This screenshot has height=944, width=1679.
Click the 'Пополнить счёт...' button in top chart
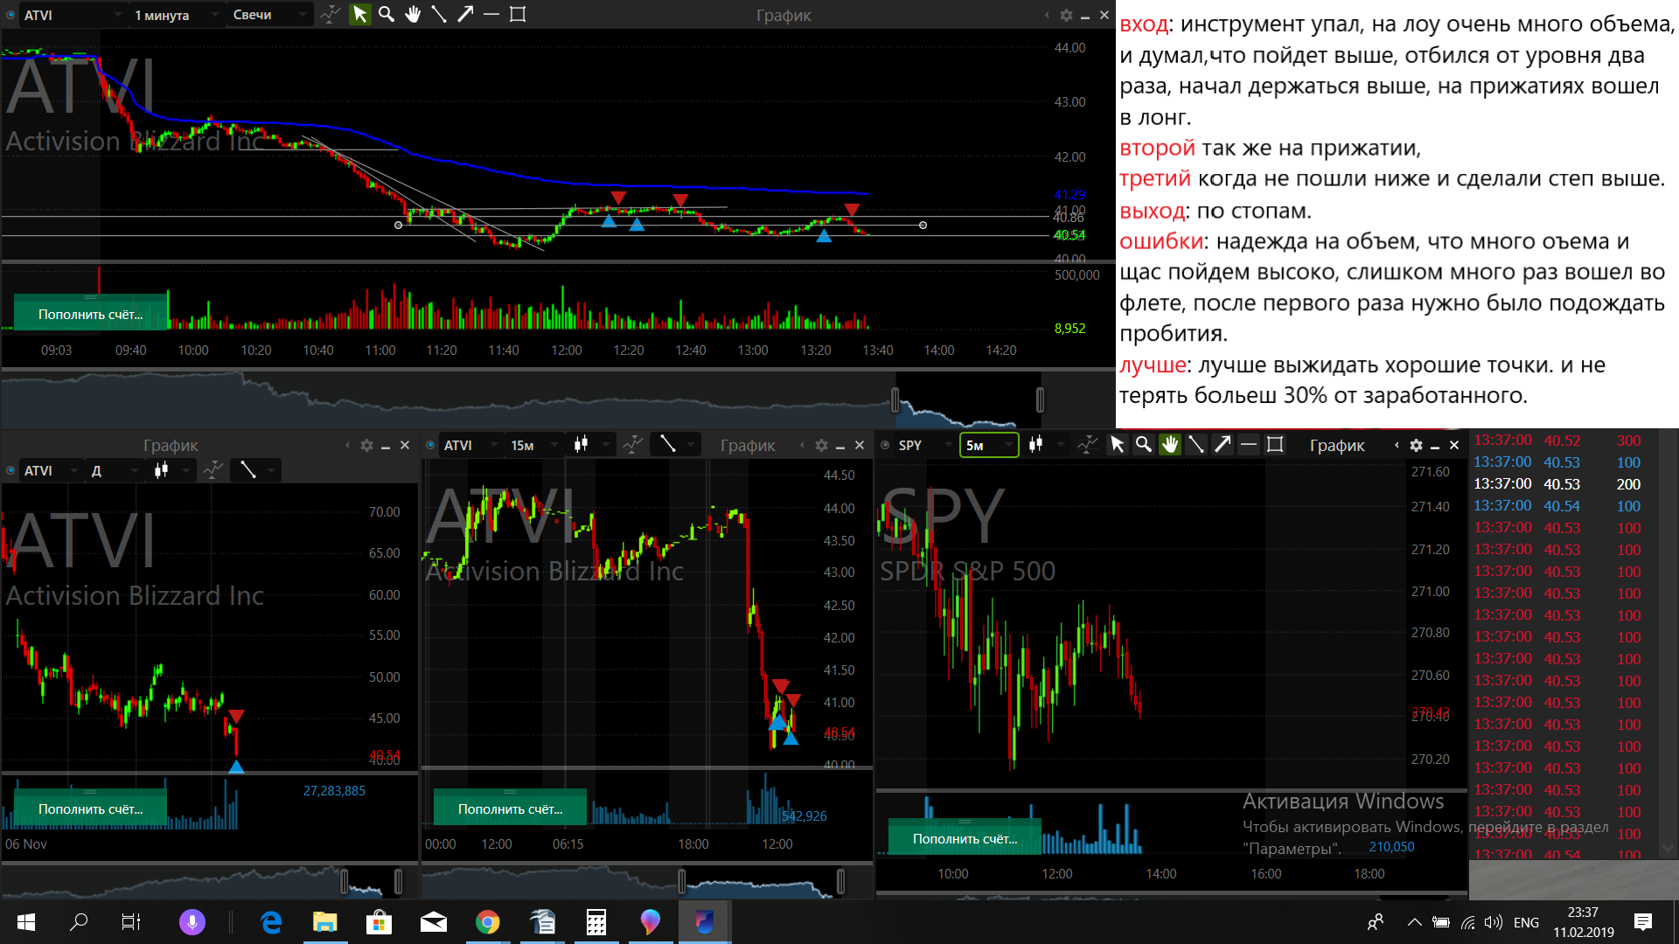click(90, 314)
